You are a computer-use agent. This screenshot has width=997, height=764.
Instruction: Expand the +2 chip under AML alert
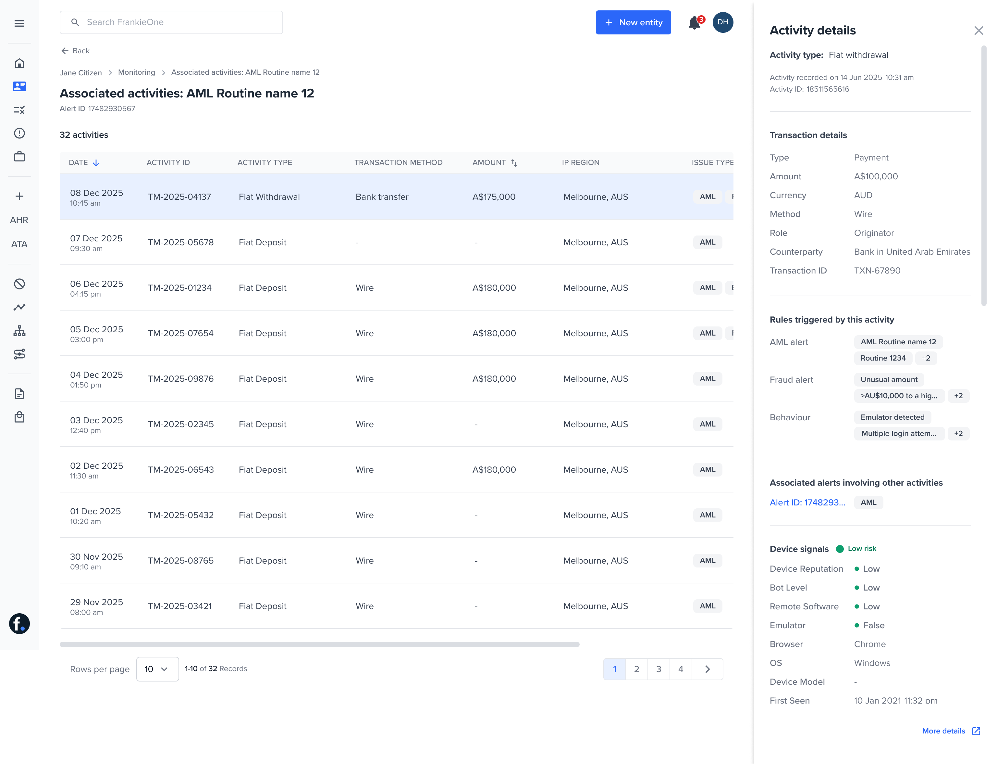pos(926,358)
